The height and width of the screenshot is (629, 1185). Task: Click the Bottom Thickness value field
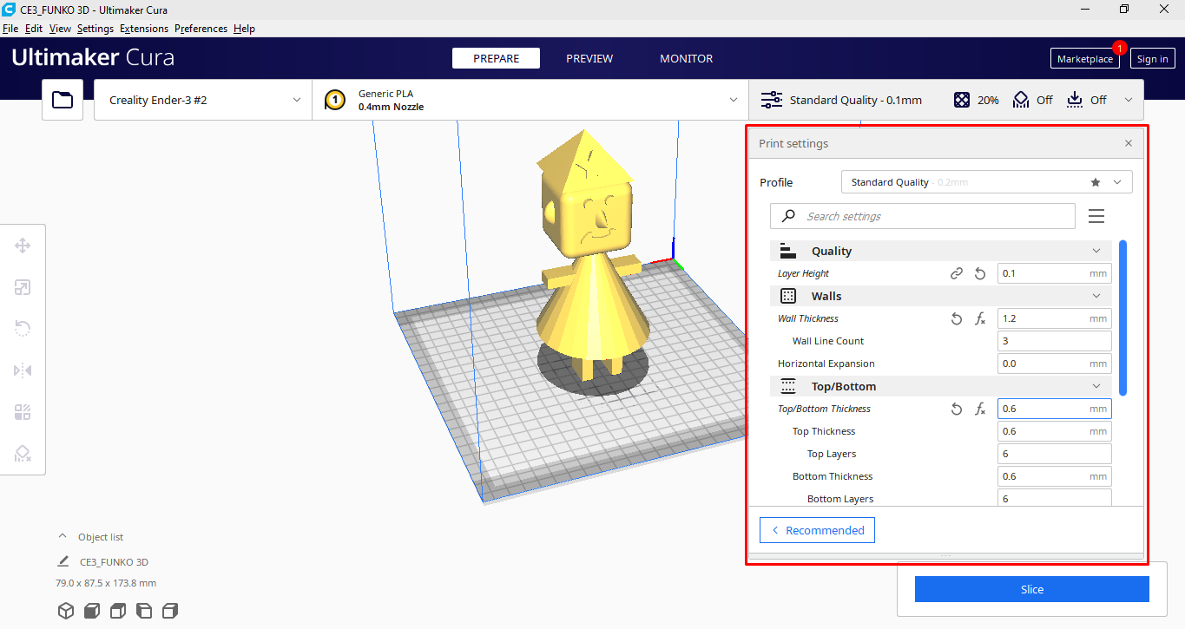(1054, 476)
